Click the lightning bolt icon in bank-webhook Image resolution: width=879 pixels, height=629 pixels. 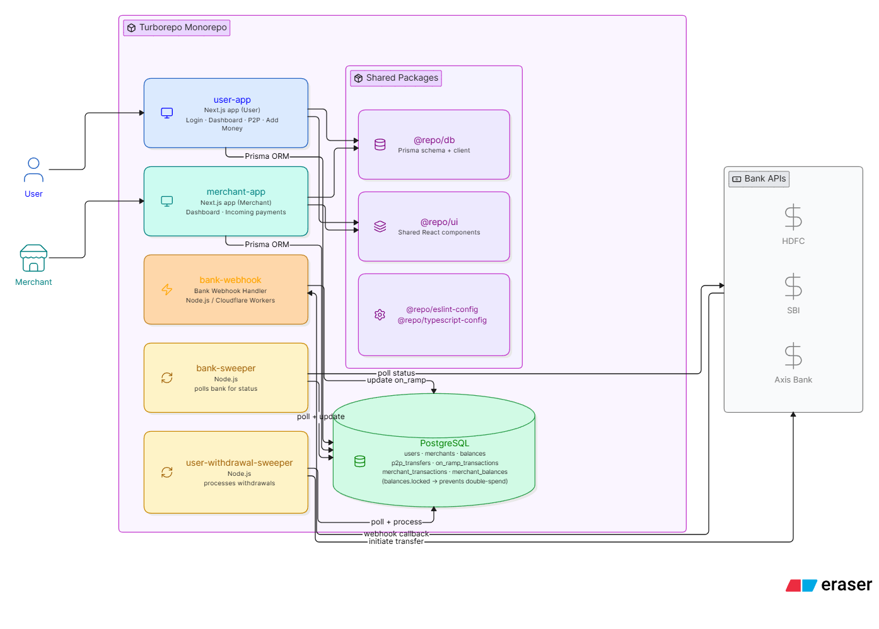coord(167,289)
